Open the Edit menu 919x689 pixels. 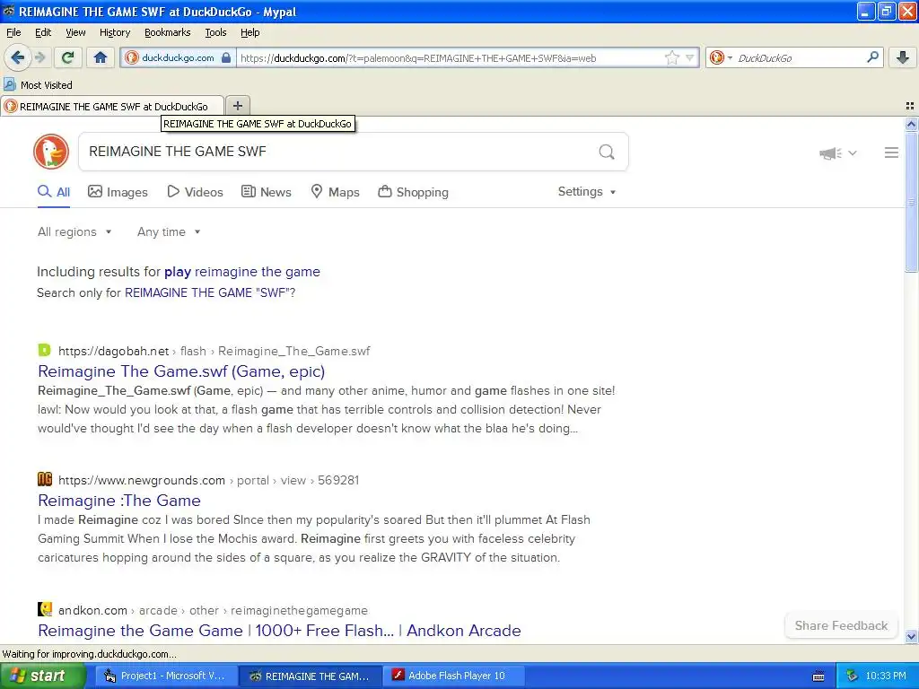pos(43,32)
